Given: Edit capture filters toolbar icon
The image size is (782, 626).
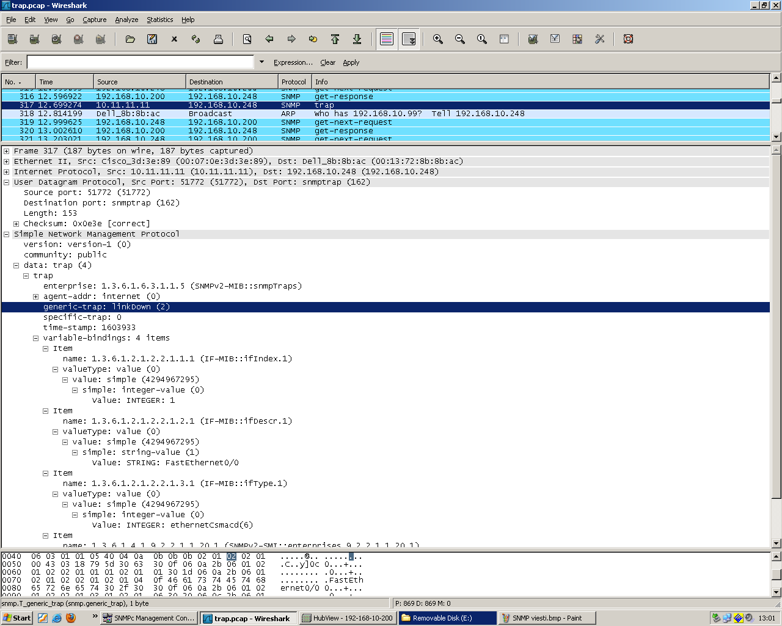Looking at the screenshot, I should click(x=533, y=39).
